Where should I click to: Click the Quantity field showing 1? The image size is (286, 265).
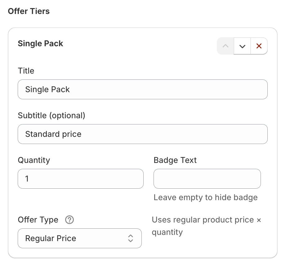click(80, 179)
